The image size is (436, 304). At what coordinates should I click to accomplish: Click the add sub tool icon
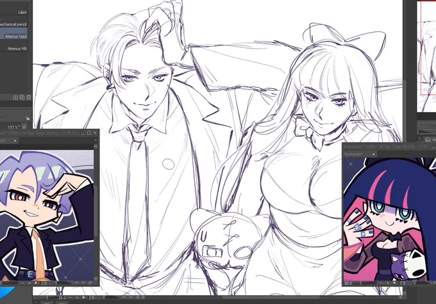pos(15,97)
